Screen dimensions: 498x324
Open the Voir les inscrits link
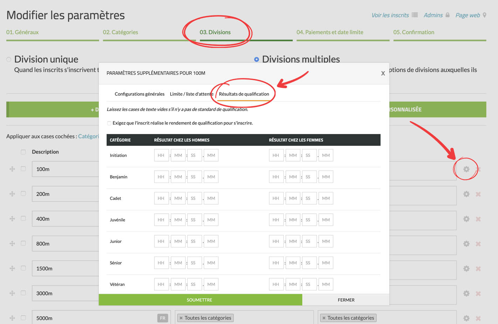[x=390, y=15]
